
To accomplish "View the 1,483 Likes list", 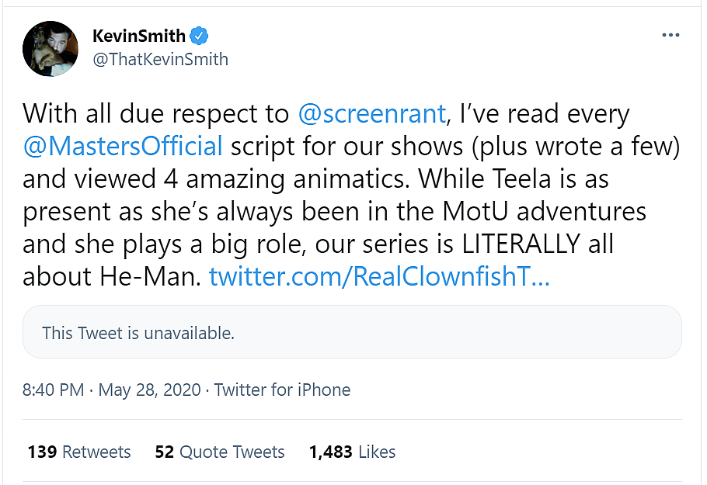I will tap(352, 452).
